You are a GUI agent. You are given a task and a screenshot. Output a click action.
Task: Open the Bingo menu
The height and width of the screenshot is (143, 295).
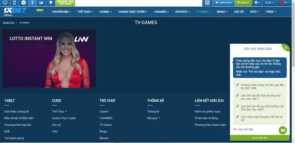[222, 12]
